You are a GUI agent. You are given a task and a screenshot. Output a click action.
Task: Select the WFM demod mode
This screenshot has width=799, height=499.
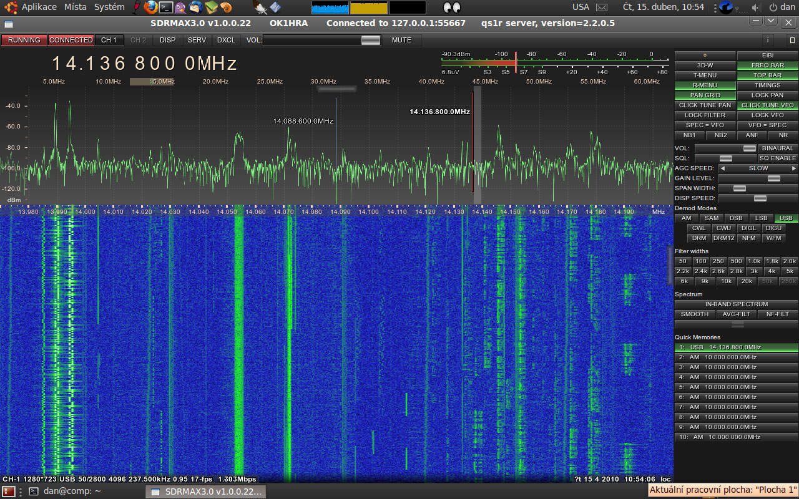click(774, 238)
